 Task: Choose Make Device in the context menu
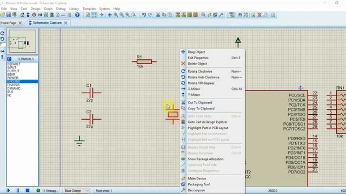click(212, 178)
